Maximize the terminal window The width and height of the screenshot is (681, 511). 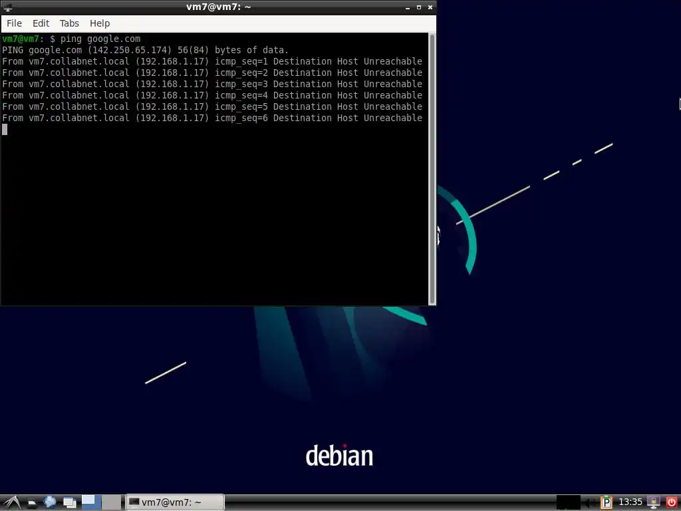[419, 7]
